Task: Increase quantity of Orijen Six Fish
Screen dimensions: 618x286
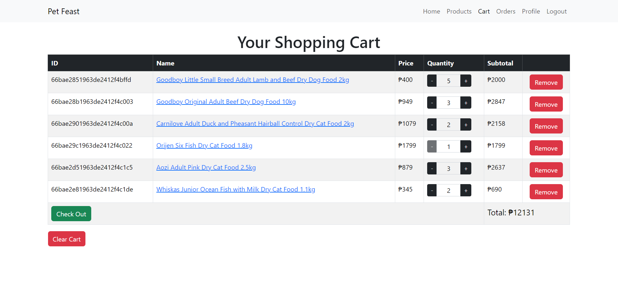Action: (x=466, y=146)
